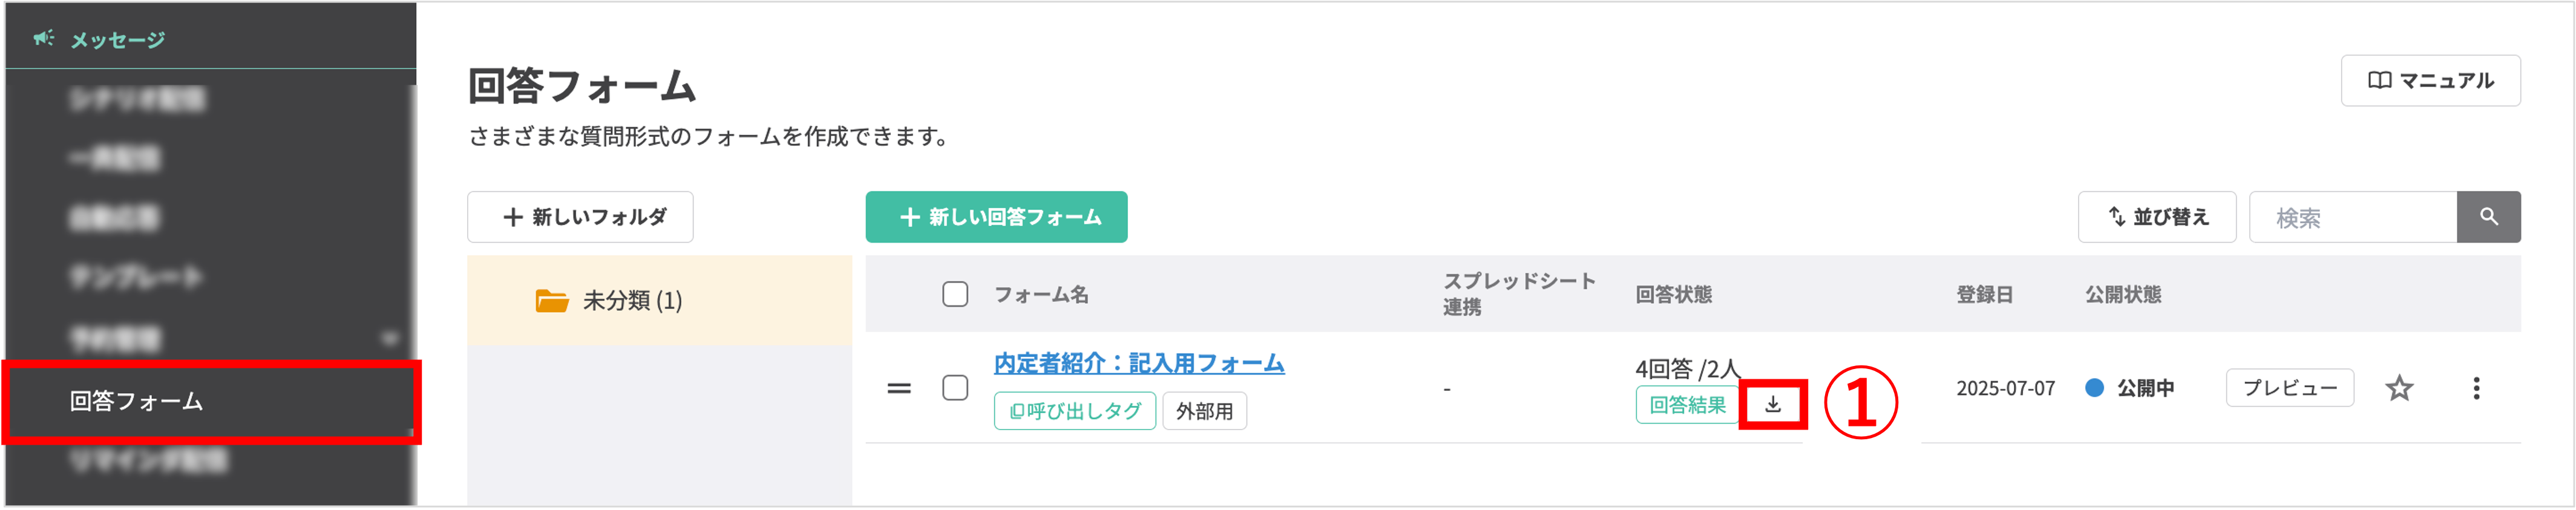Click the star icon to favorite the form
2576x510 pixels.
2399,388
